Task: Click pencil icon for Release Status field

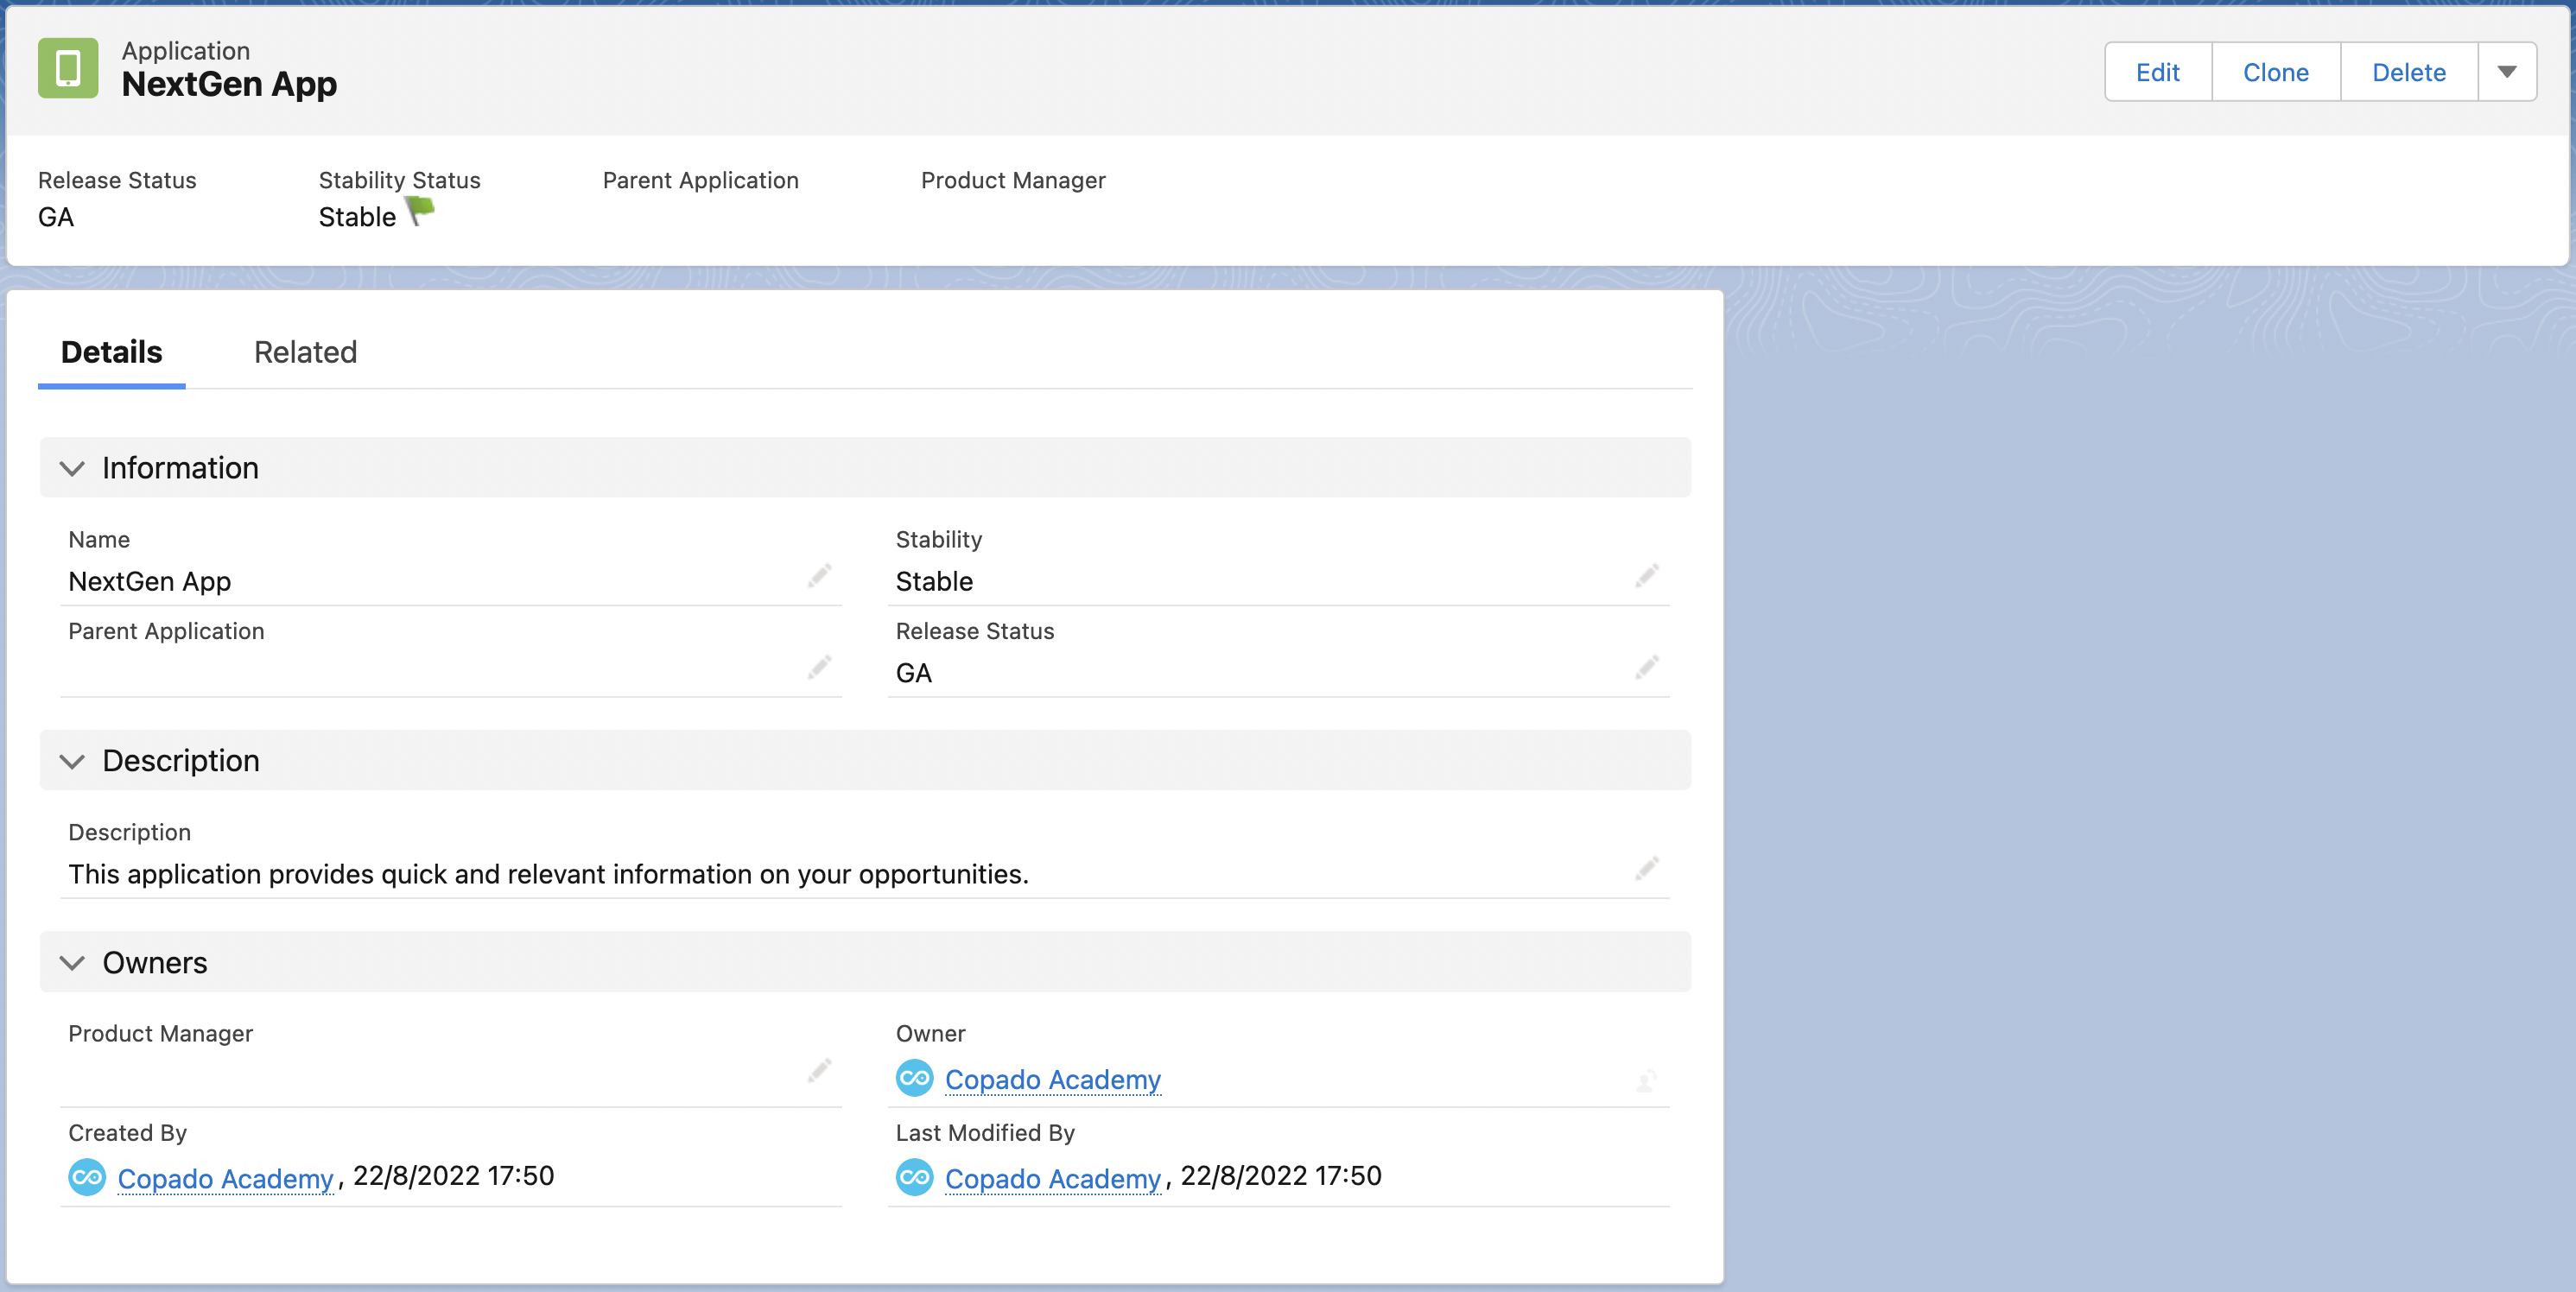Action: 1647,668
